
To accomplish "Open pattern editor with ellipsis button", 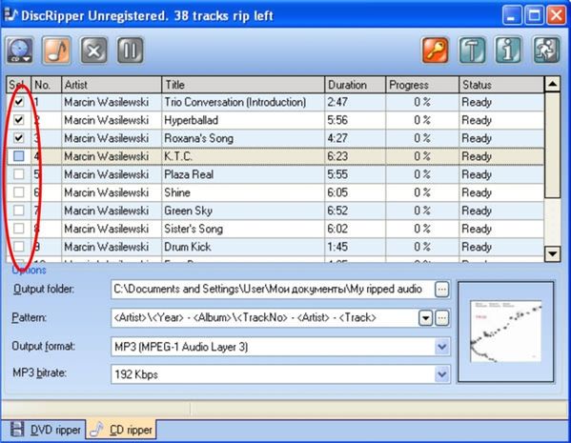I will pyautogui.click(x=441, y=318).
